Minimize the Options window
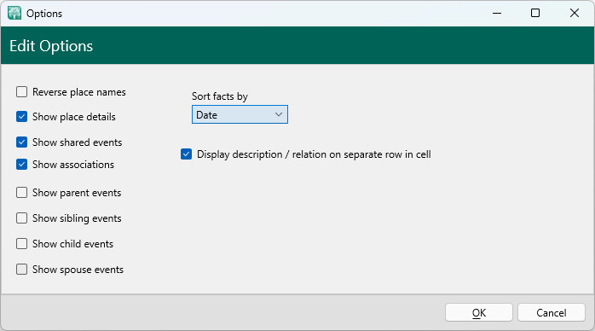This screenshot has height=331, width=595. click(497, 14)
